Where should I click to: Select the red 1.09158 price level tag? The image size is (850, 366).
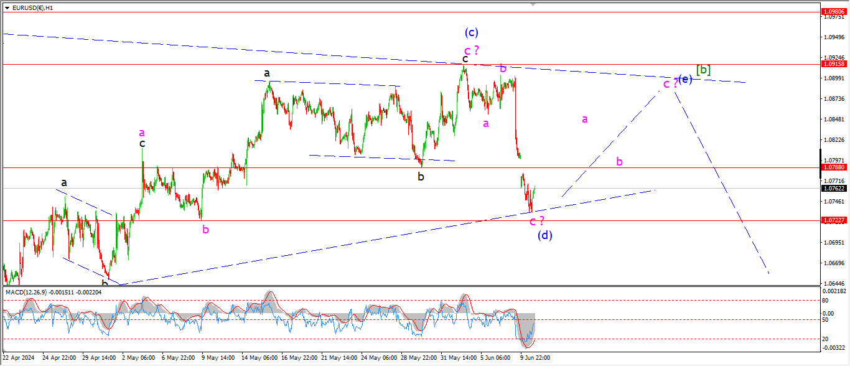(833, 64)
